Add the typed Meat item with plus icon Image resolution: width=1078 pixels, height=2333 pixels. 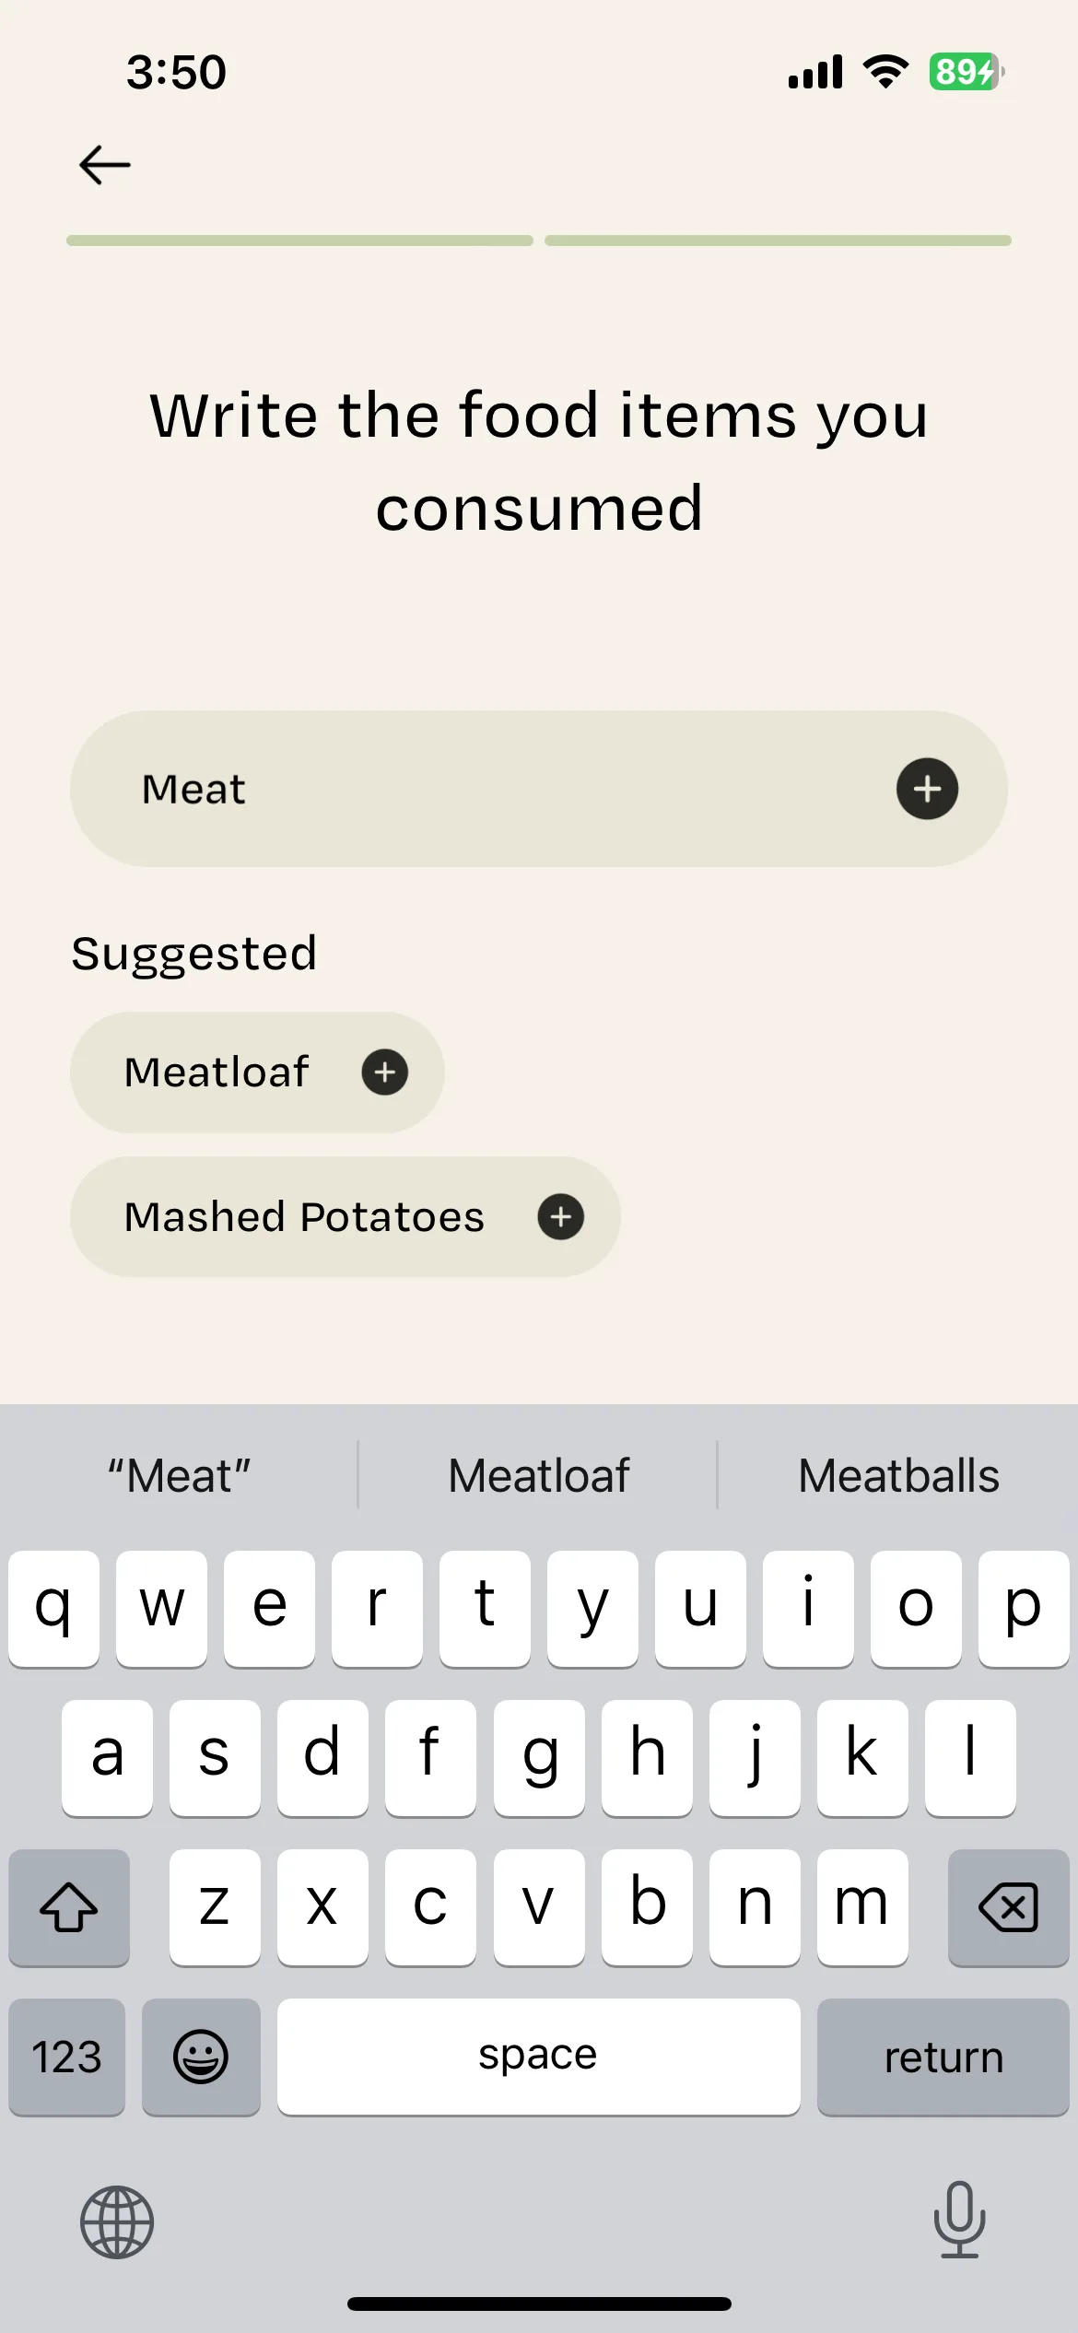pos(927,789)
